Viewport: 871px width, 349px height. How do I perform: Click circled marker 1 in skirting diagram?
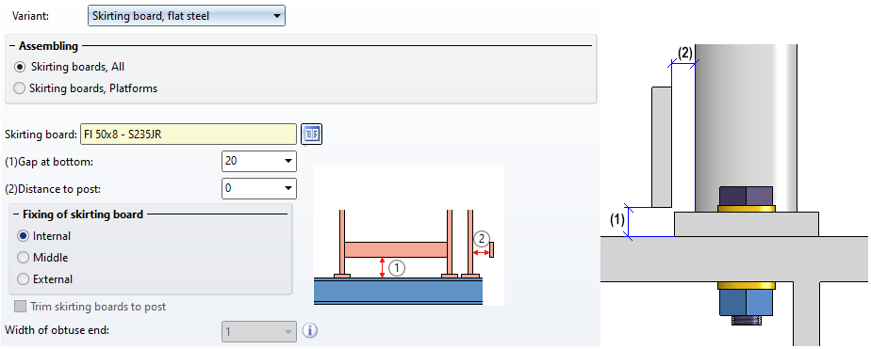[397, 268]
